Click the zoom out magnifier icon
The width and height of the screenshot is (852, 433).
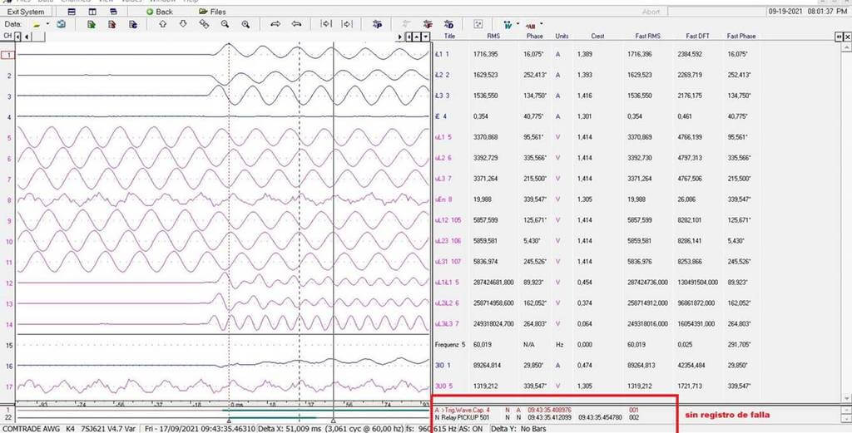(x=225, y=25)
